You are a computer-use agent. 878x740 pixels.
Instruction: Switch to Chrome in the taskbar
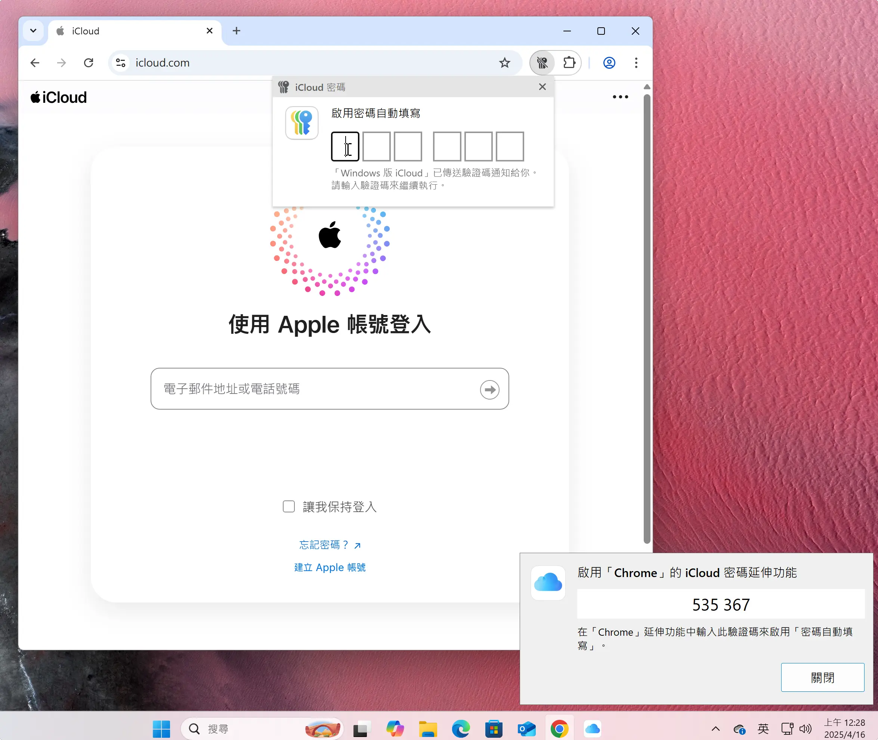point(560,729)
